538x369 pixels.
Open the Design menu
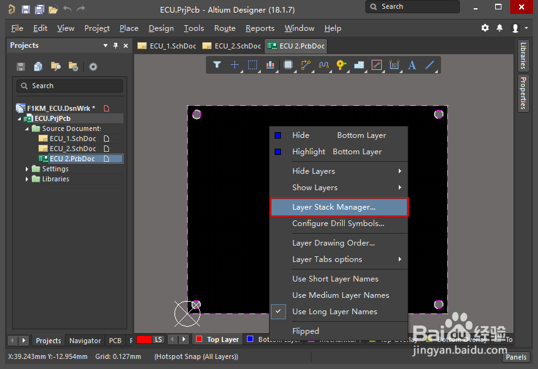coord(161,28)
